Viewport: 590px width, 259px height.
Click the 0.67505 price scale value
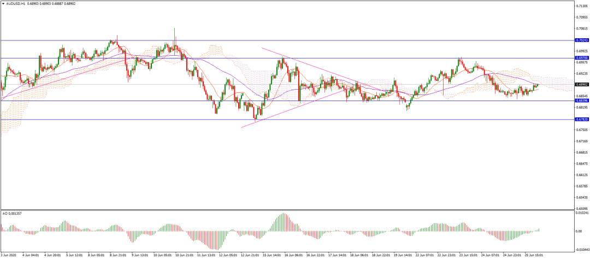click(581, 130)
